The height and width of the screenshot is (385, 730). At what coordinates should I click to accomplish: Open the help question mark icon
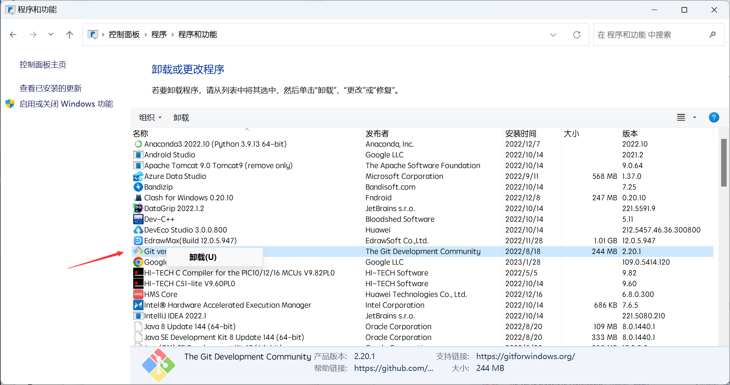tap(714, 117)
